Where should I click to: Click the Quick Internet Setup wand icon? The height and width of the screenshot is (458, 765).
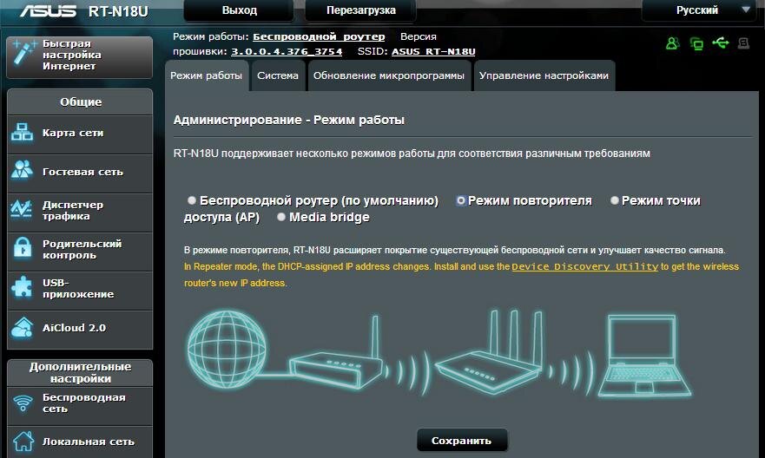pos(23,53)
